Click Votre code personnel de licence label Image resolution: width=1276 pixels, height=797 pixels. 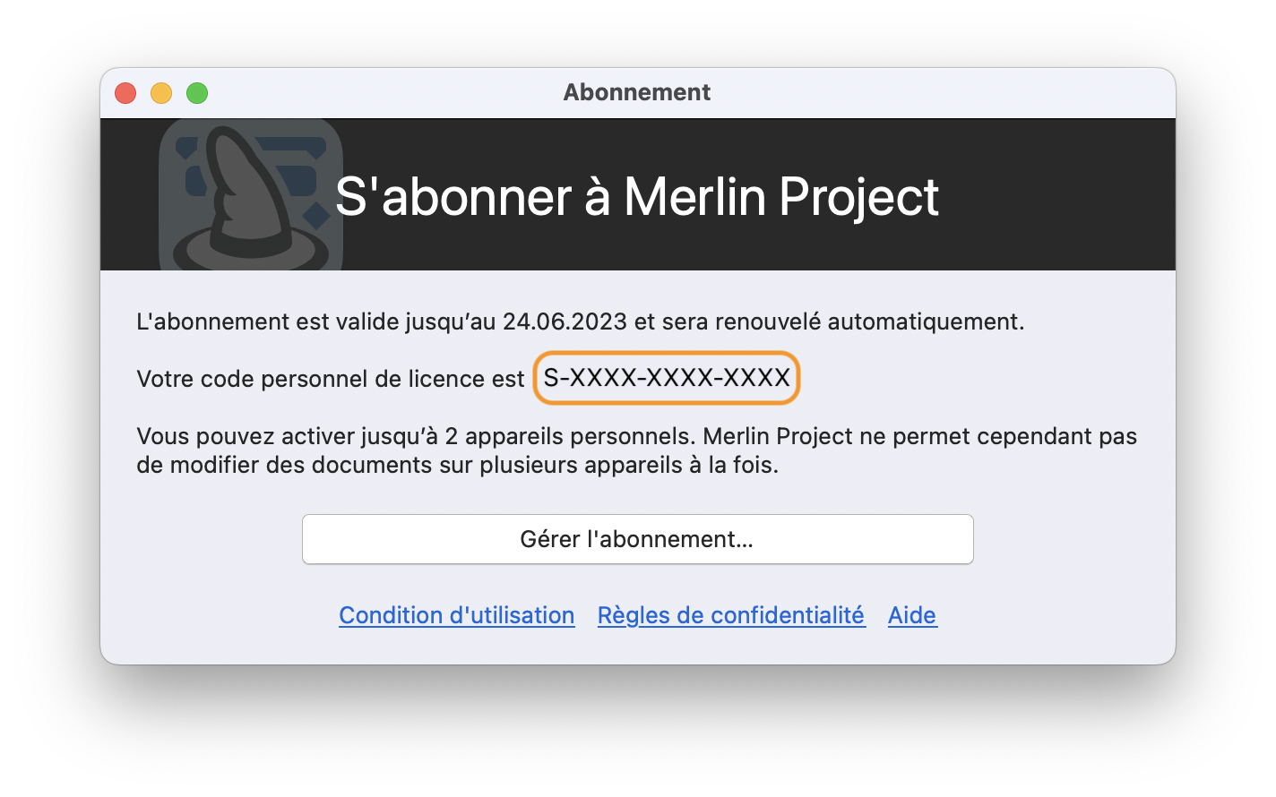coord(331,379)
